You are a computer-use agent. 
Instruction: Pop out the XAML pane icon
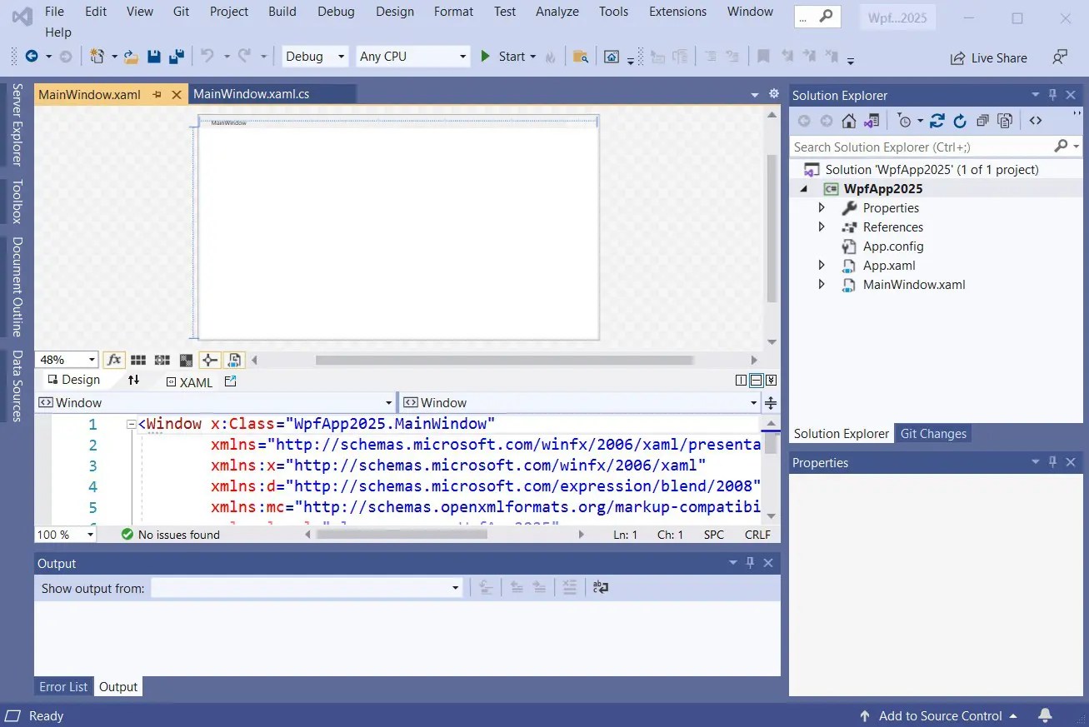point(231,381)
